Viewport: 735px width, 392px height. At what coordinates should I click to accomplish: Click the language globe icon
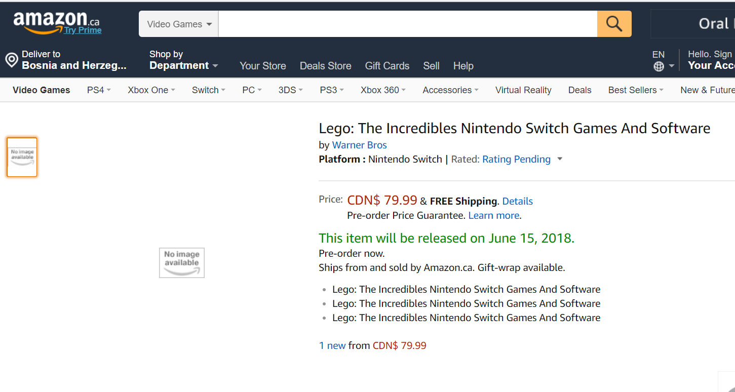tap(659, 66)
